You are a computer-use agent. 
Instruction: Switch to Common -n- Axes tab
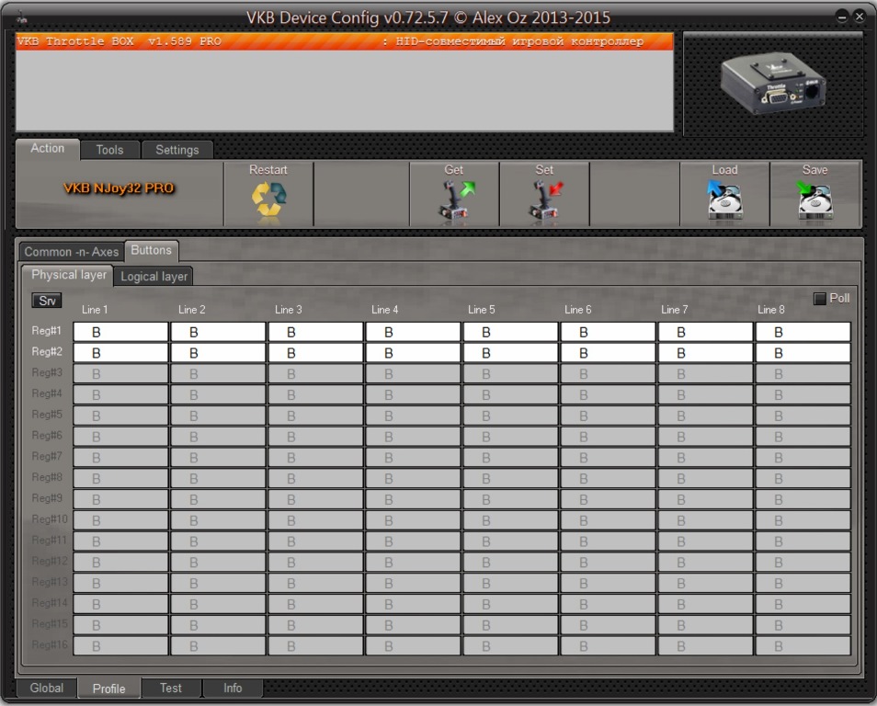pos(72,252)
